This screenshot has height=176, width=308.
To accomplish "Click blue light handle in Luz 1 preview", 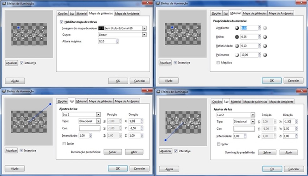I will (50, 104).
